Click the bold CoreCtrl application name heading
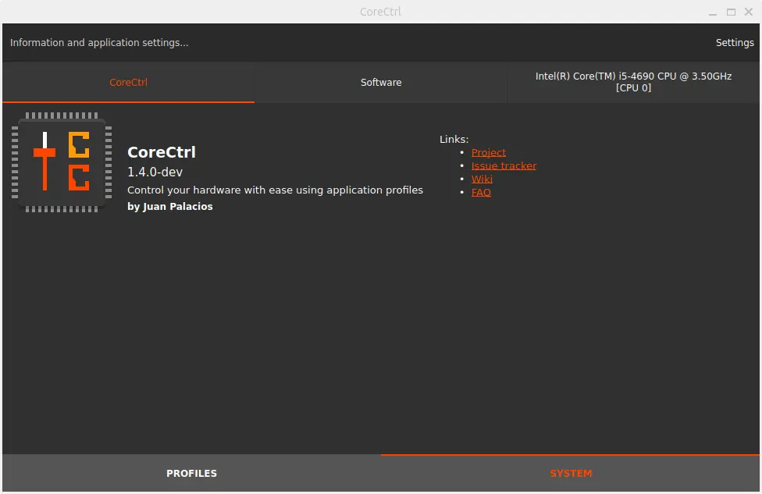The width and height of the screenshot is (762, 494). (x=162, y=152)
